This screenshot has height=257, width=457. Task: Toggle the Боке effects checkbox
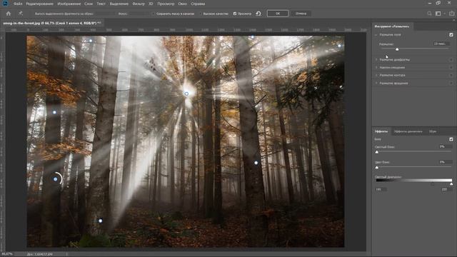click(451, 139)
